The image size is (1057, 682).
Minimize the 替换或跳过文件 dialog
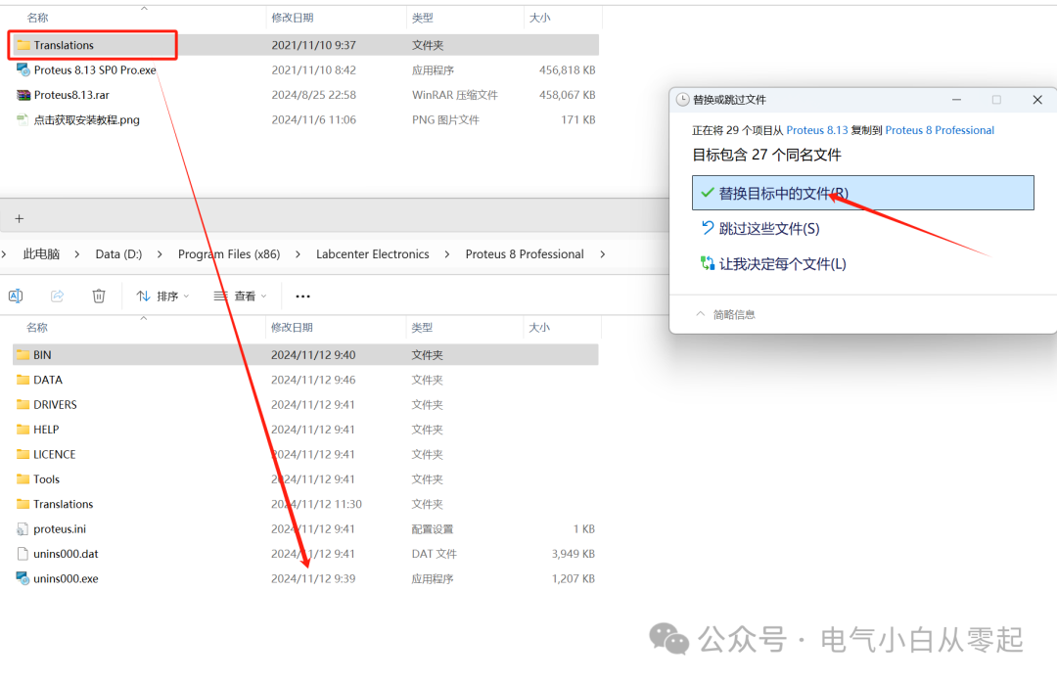click(x=956, y=100)
